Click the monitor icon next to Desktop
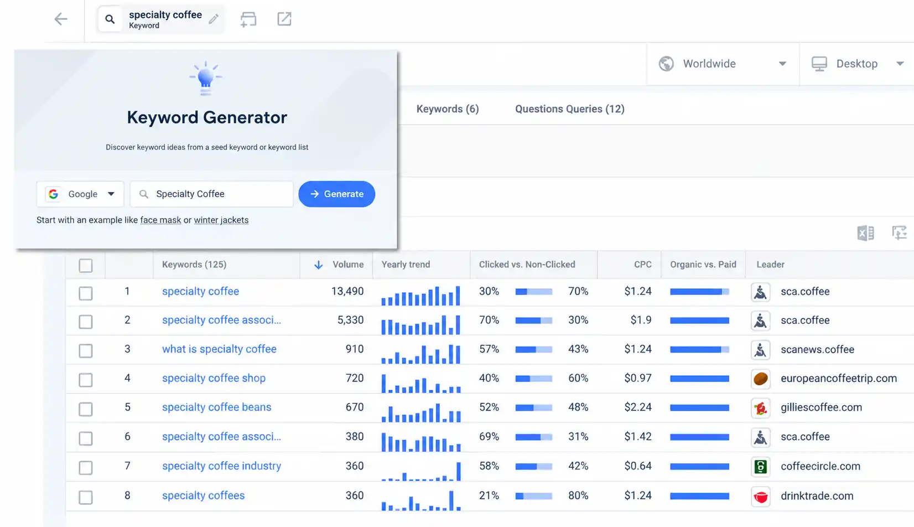914x527 pixels. (819, 64)
